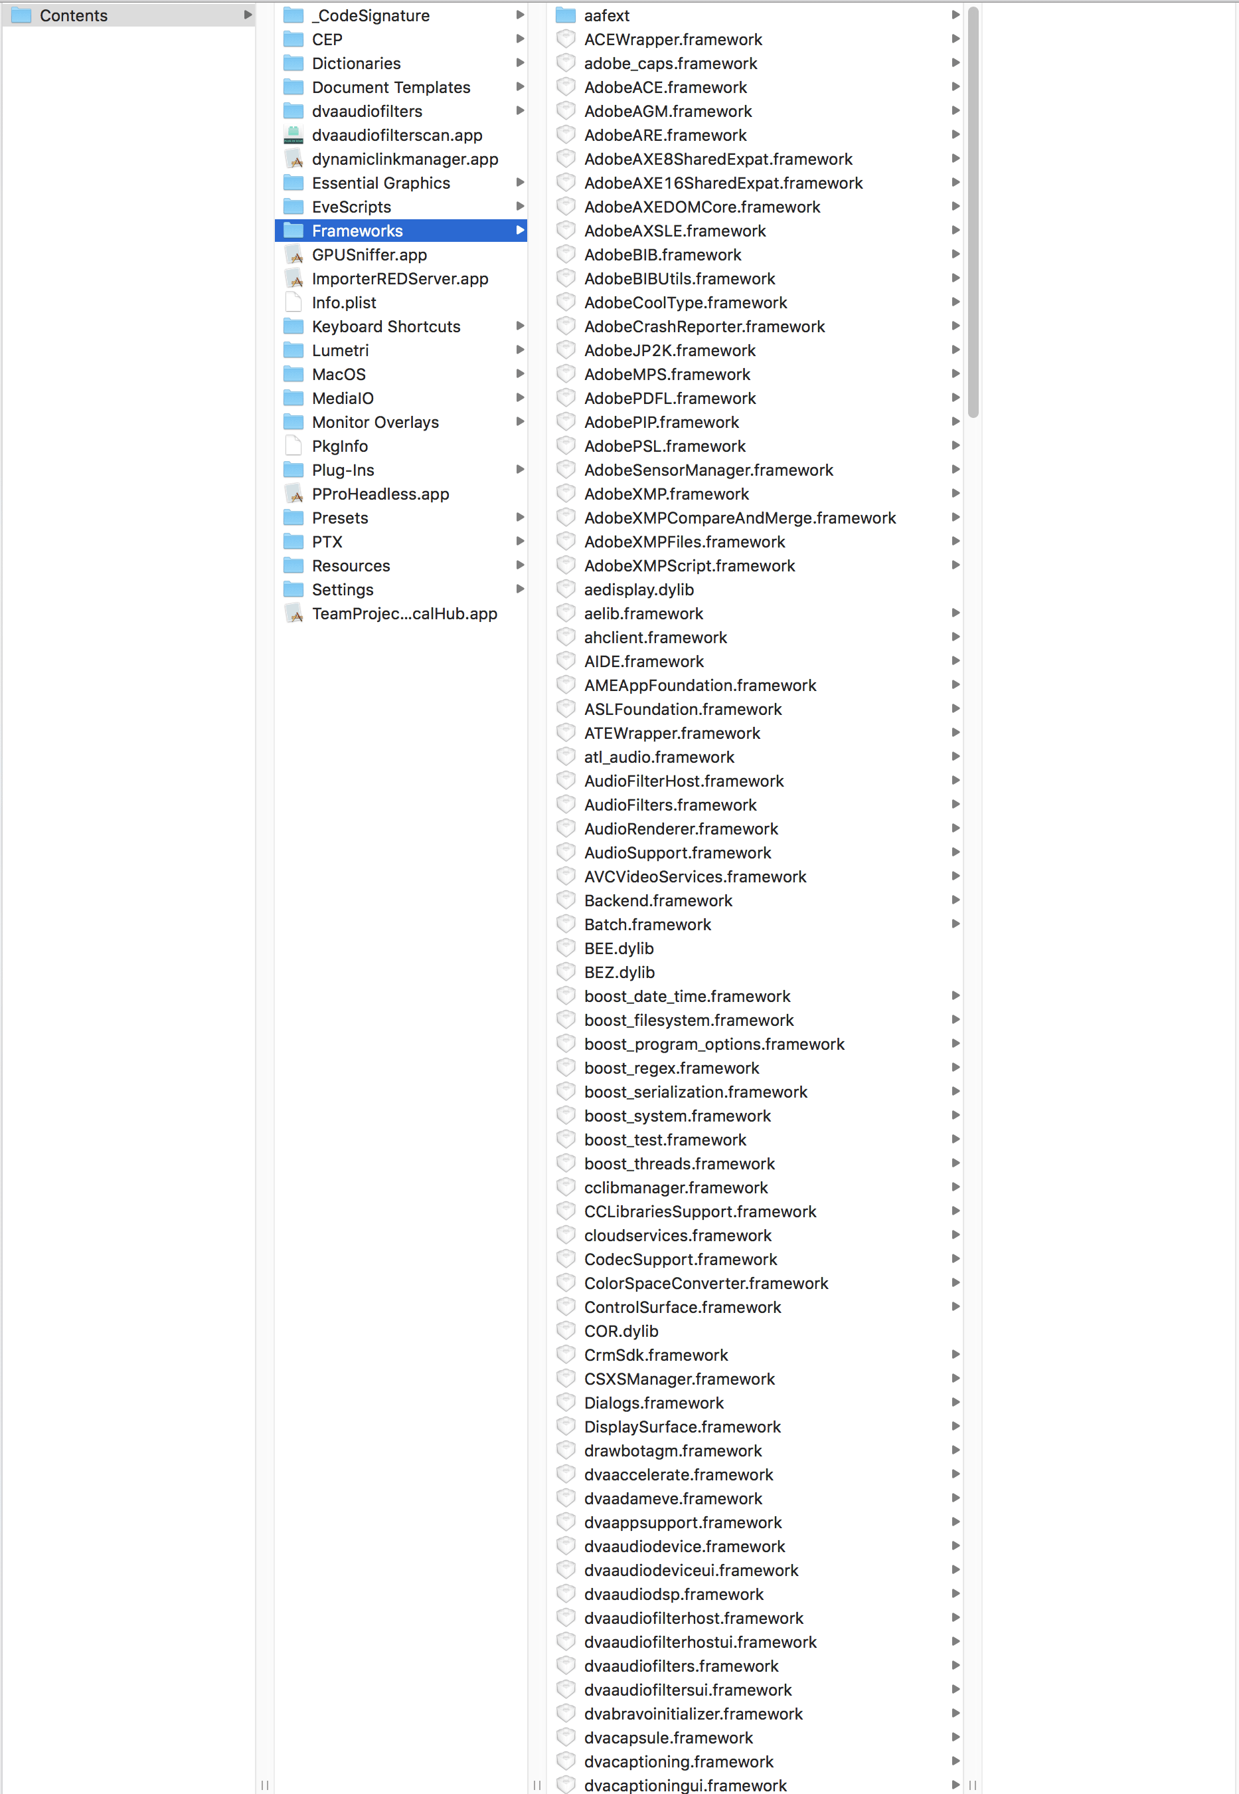The image size is (1239, 1794).
Task: Click the PTX folder icon
Action: click(293, 542)
